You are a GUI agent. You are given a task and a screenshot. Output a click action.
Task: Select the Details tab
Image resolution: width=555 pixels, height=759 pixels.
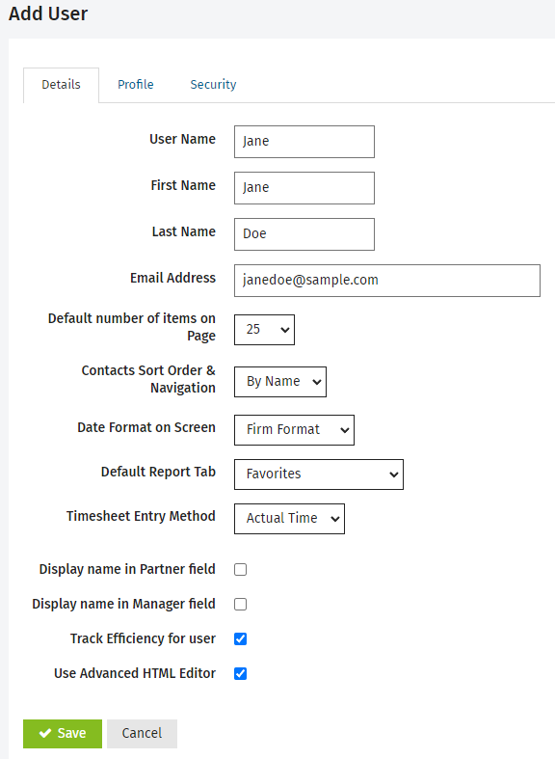tap(61, 85)
